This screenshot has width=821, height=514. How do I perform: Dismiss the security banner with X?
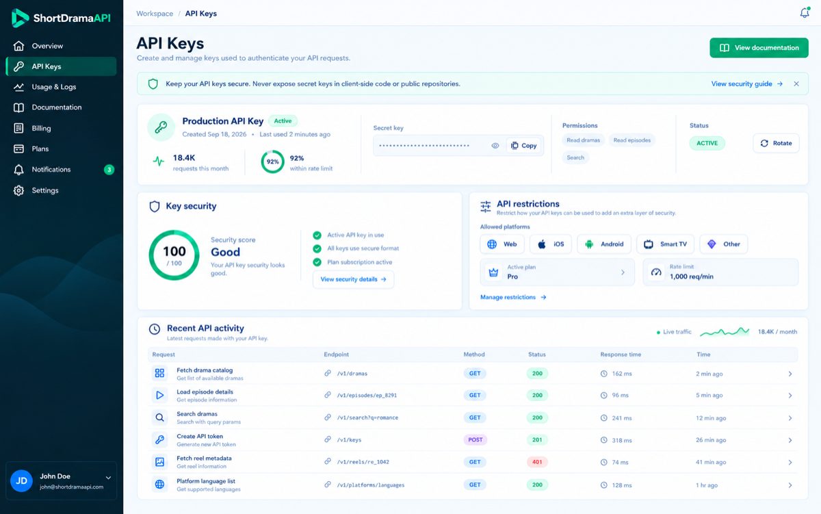click(x=796, y=83)
